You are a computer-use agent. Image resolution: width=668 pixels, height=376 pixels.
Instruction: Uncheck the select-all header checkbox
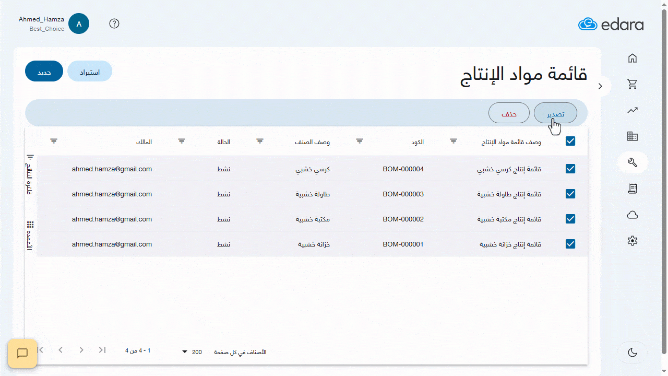570,141
